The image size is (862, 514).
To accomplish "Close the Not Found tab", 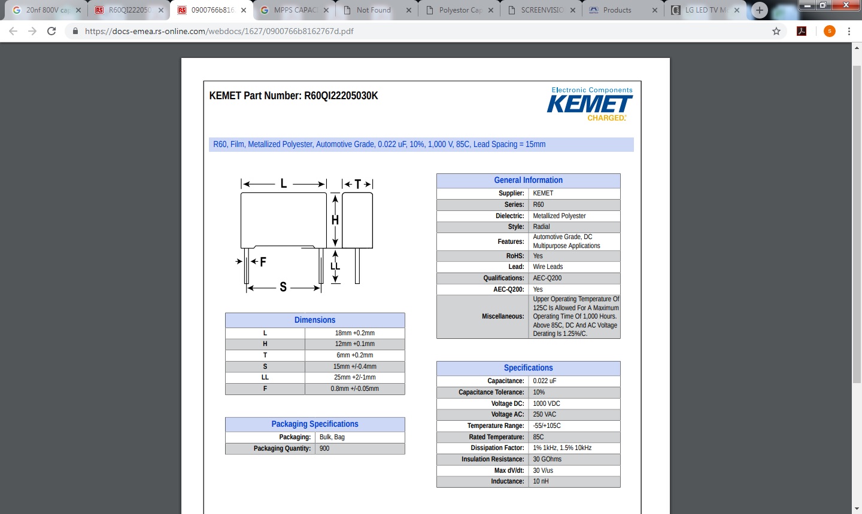I will click(409, 10).
